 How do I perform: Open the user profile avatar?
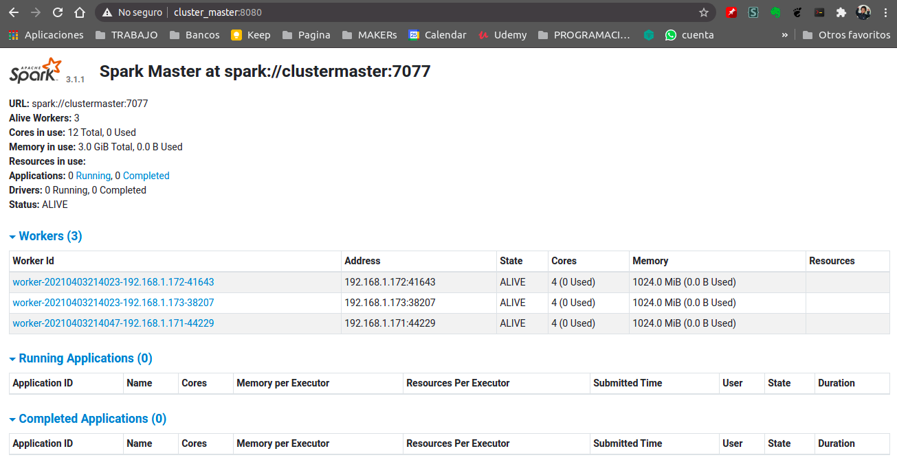pyautogui.click(x=863, y=12)
